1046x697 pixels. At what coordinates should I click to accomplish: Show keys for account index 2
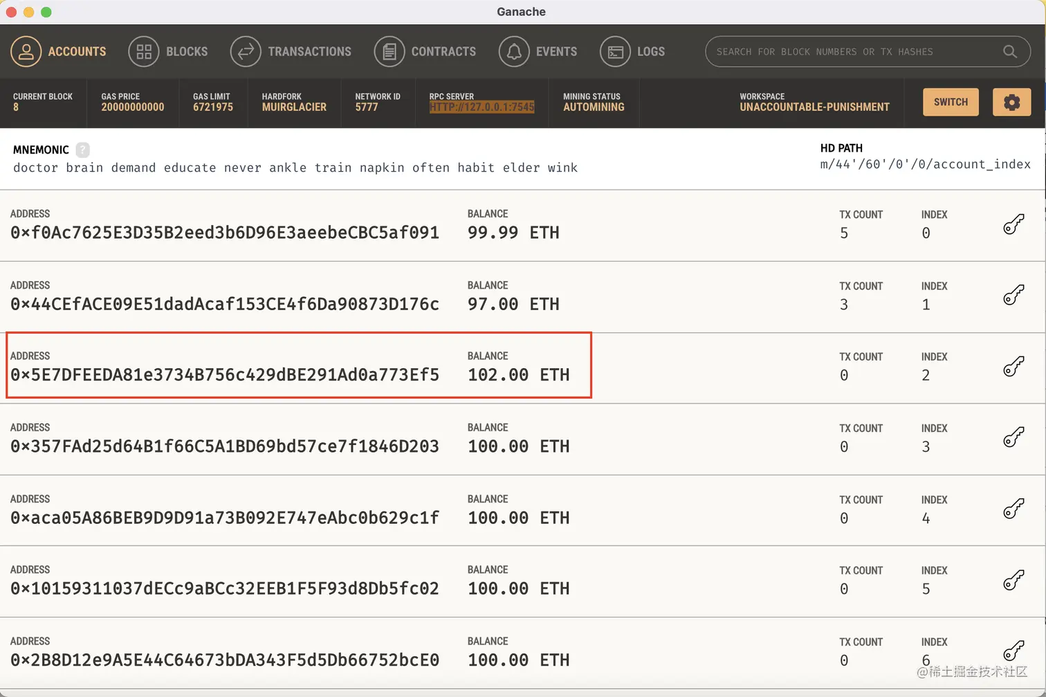[x=1013, y=366]
